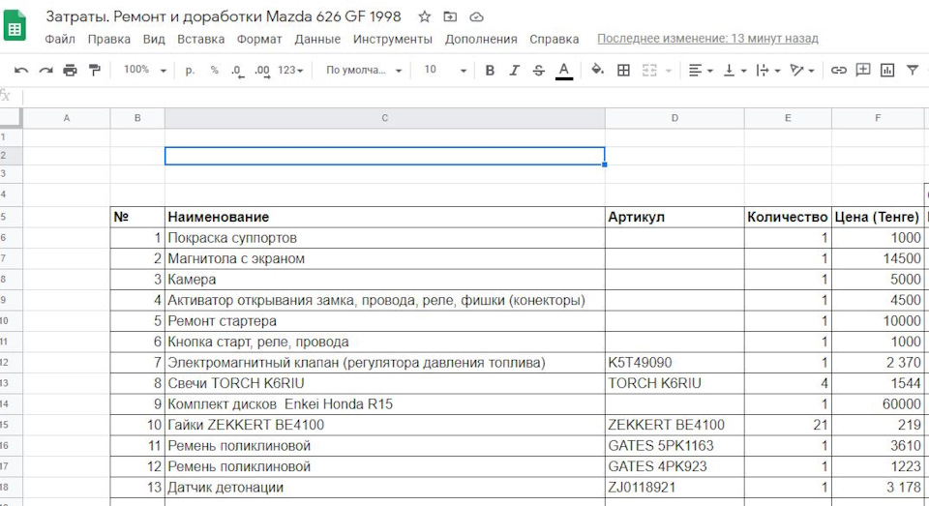Print the spreadsheet
929x506 pixels.
click(x=70, y=71)
